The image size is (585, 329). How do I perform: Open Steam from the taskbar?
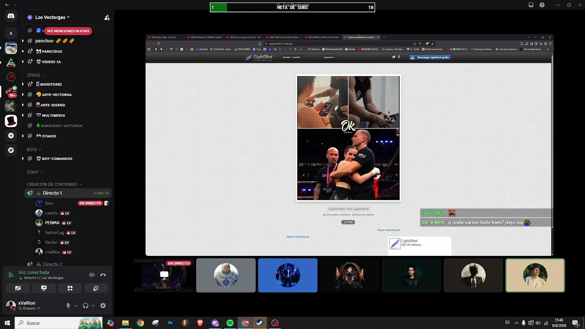pos(260,323)
